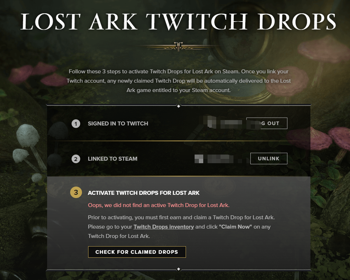Open the Twitch Drops inventory link
This screenshot has height=280, width=350.
tap(164, 227)
